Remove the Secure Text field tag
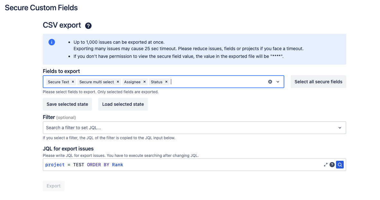 73,82
